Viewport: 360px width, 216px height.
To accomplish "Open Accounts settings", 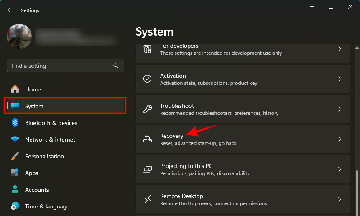I will 37,190.
